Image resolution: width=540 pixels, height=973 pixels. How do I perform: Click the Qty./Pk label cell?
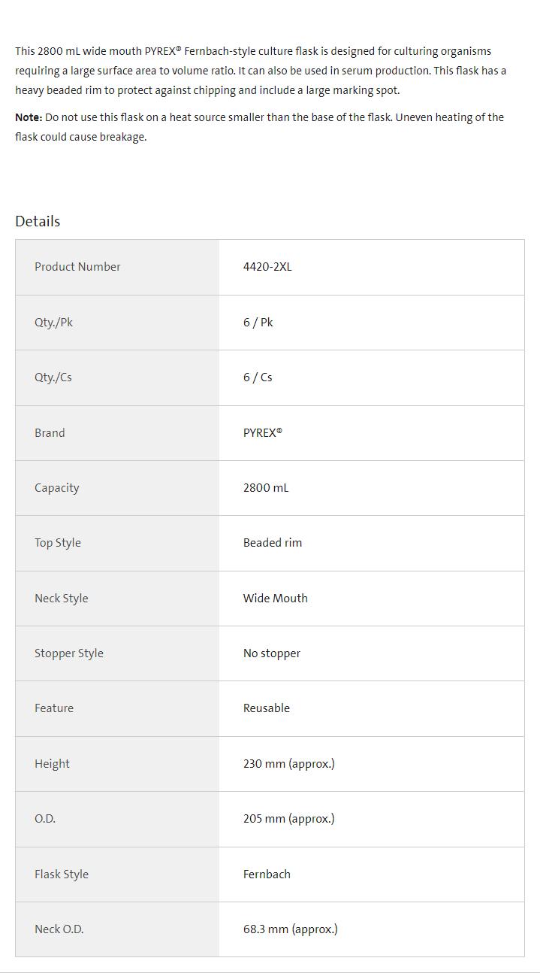click(53, 323)
